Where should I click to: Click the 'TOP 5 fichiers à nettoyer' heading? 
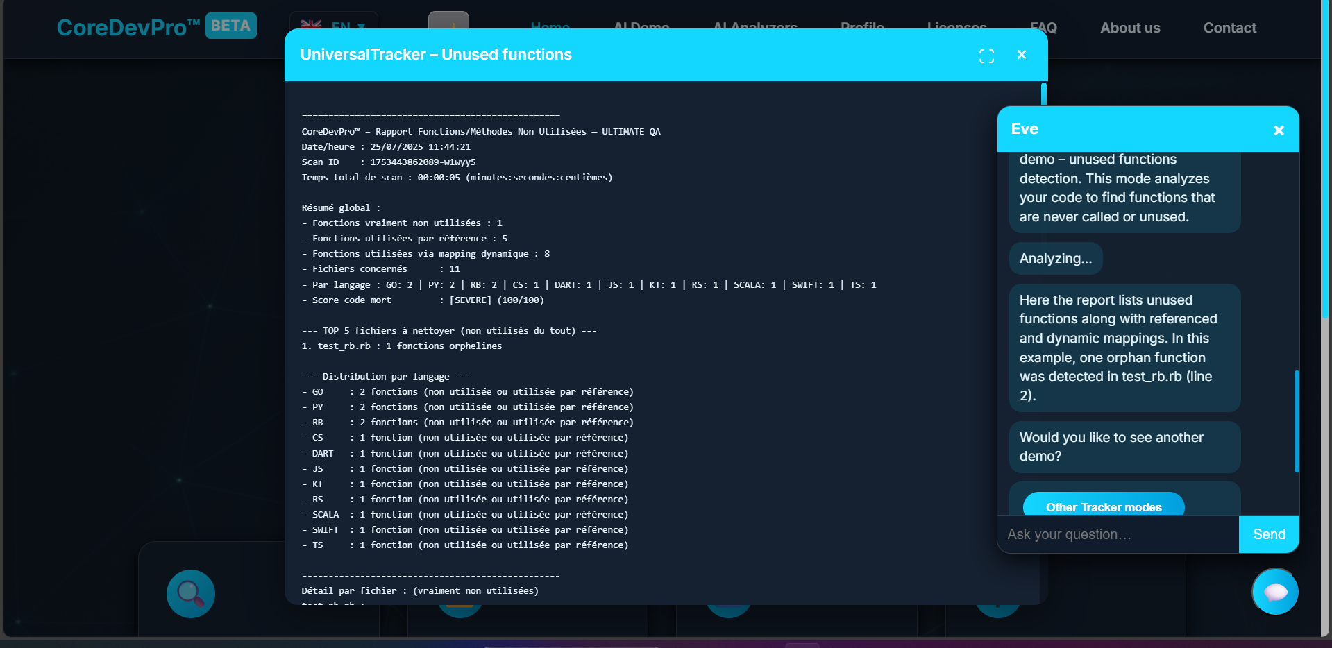[x=449, y=331]
